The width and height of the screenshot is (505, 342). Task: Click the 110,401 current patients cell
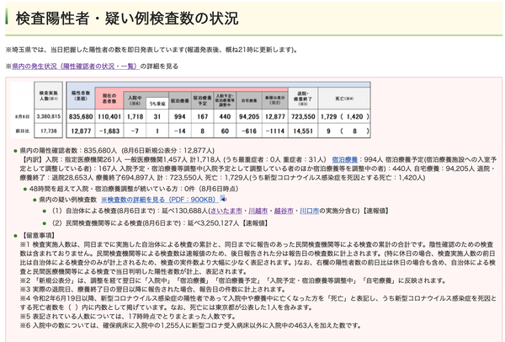[109, 117]
